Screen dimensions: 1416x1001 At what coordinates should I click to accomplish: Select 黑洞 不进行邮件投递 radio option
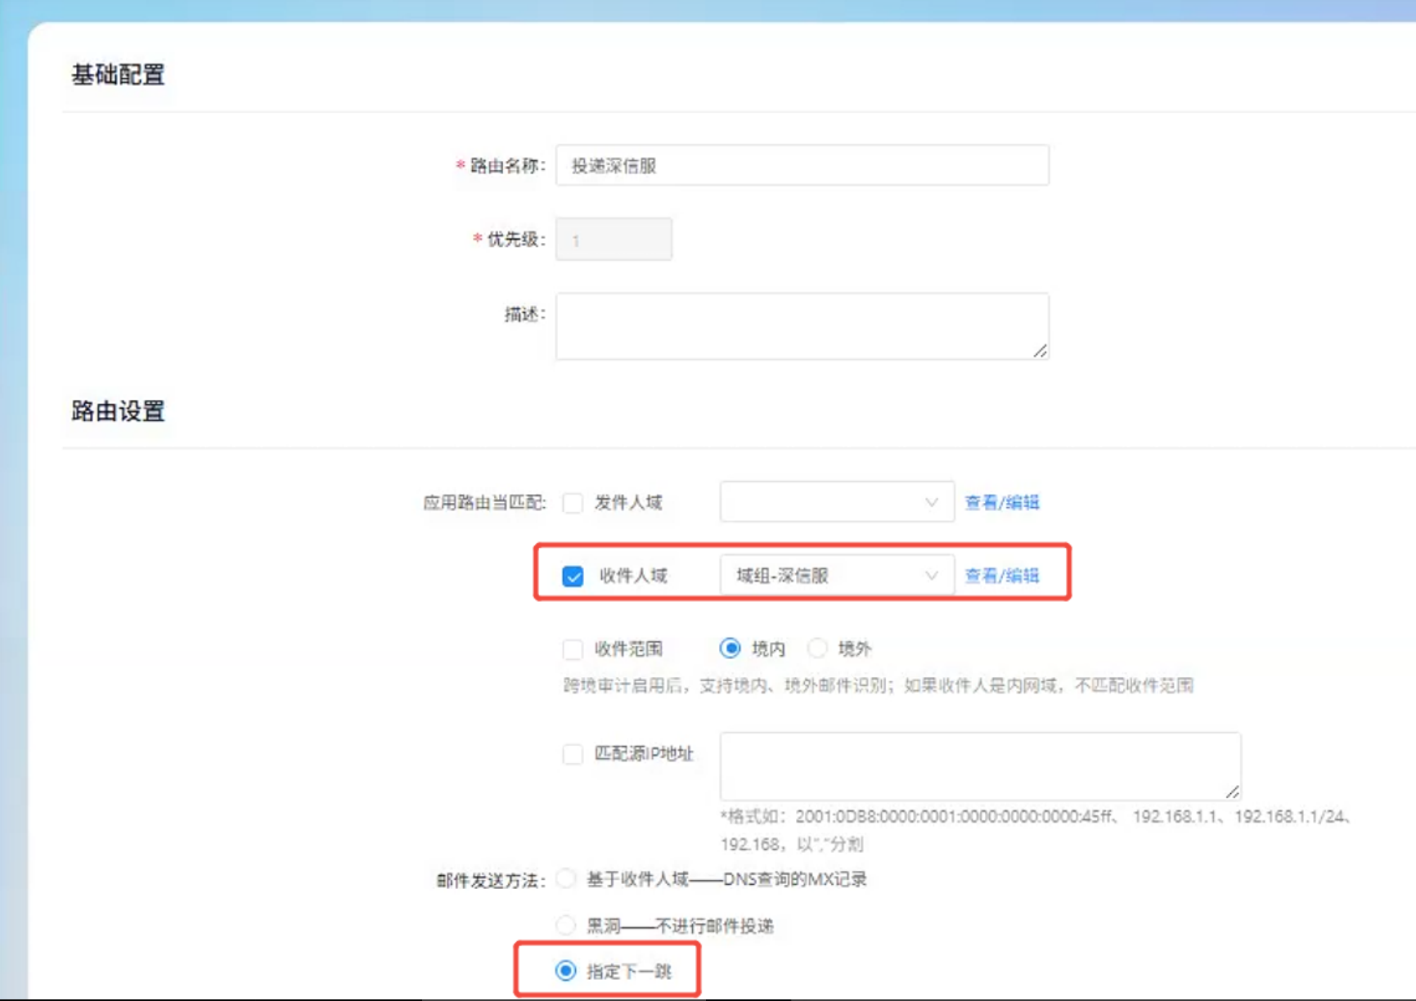565,926
